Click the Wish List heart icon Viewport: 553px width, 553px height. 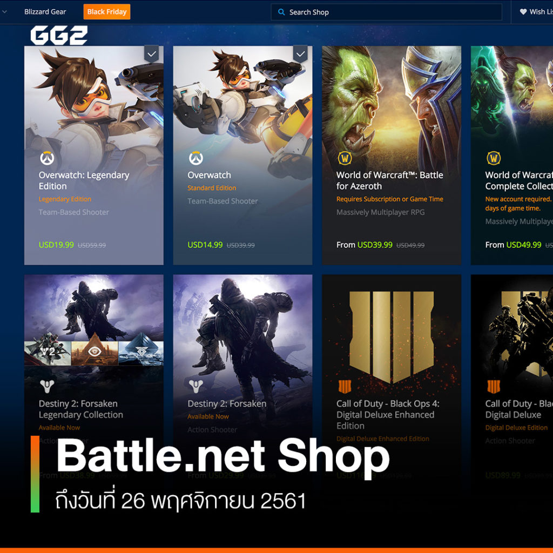pyautogui.click(x=523, y=12)
